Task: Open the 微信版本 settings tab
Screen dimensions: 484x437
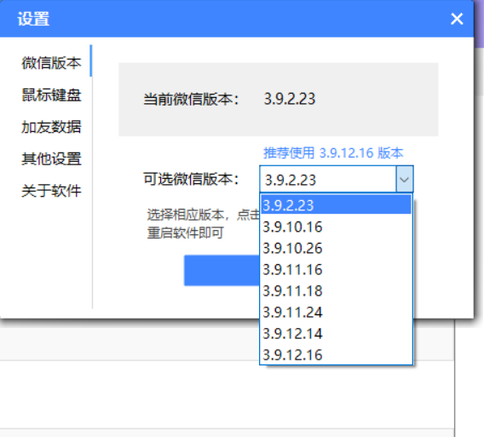Action: 51,63
